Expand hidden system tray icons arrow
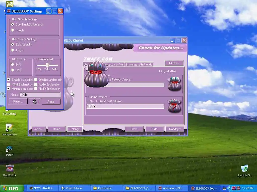 click(x=229, y=188)
